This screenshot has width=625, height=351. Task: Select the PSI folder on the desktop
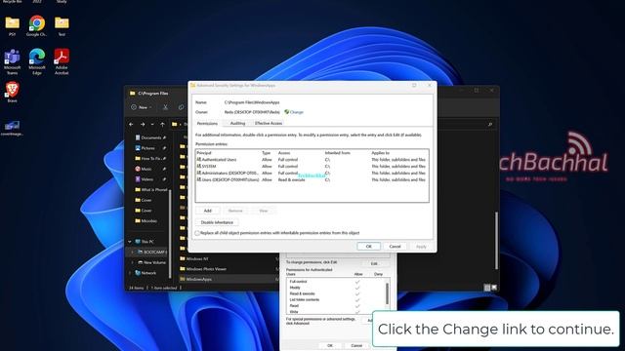(12, 25)
